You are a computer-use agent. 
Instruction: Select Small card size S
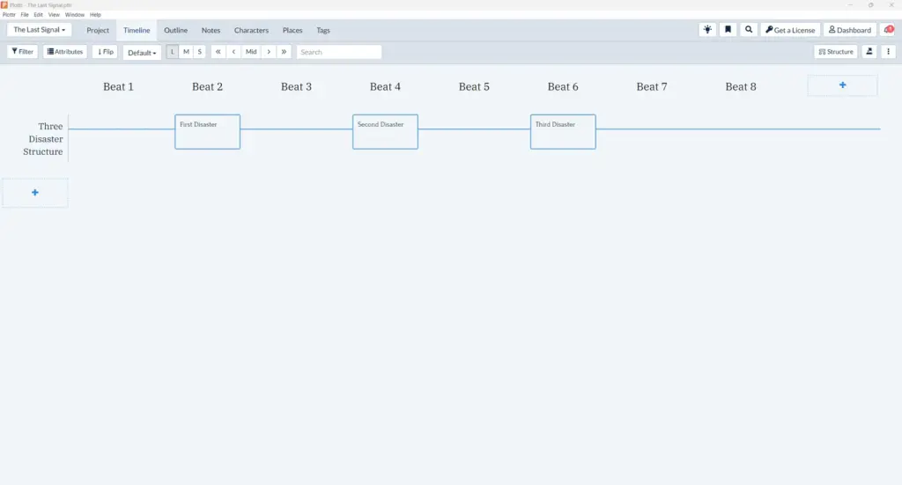point(200,52)
